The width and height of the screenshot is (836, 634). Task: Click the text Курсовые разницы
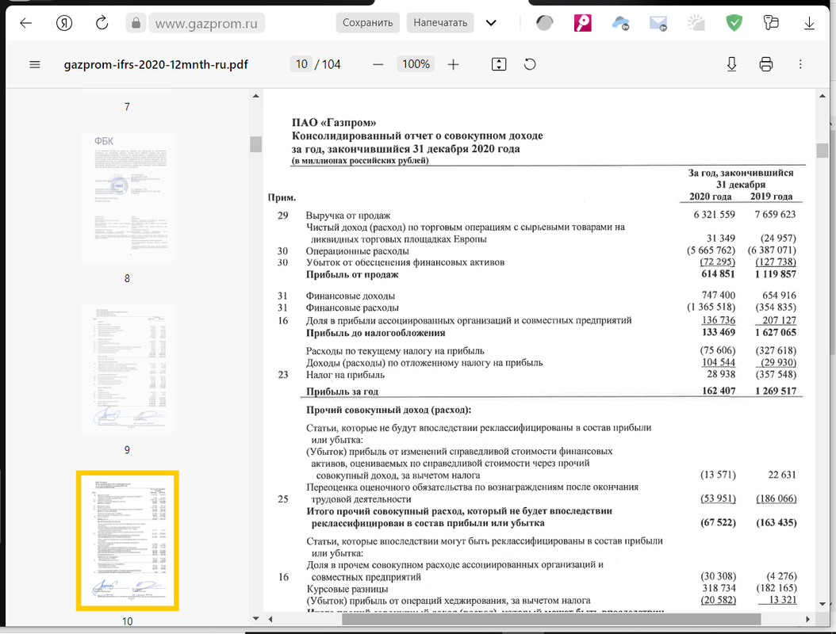click(347, 589)
